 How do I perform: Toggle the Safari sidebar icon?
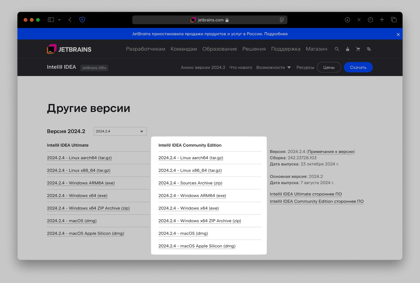pos(51,20)
